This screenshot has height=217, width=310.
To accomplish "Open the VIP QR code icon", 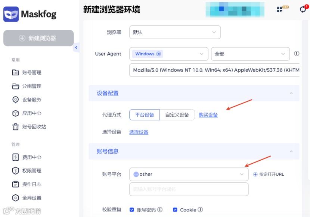I will (x=279, y=9).
